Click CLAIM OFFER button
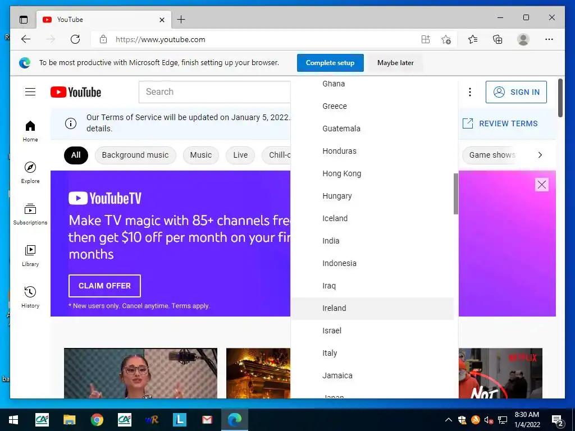 104,286
